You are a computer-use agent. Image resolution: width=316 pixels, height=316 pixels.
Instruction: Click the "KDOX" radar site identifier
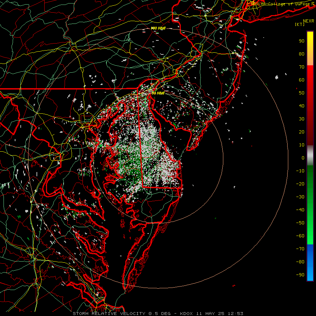[x=186, y=314]
